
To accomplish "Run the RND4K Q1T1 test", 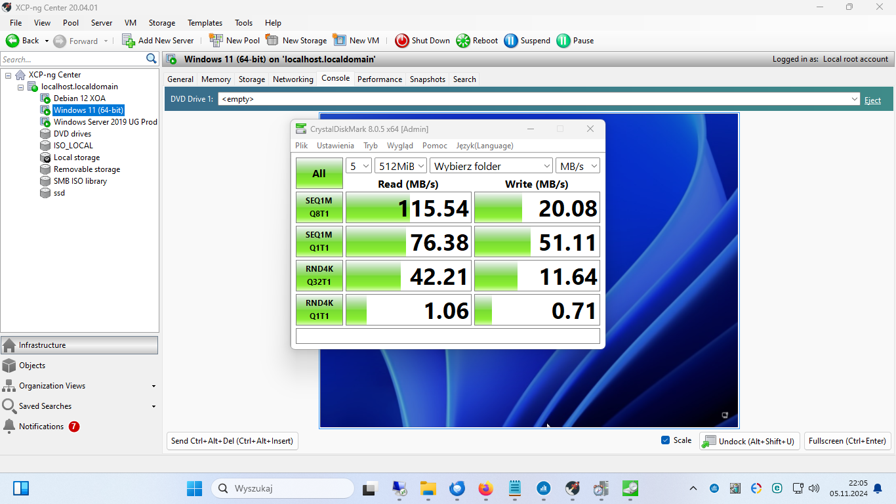I will click(x=319, y=310).
